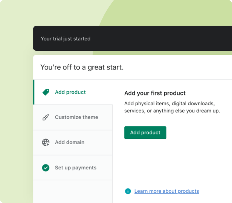
Task: Click the green checkmark beside Set up payments
Action: coord(46,168)
